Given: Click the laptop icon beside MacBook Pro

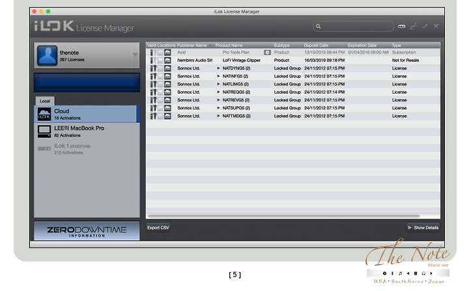Looking at the screenshot, I should (44, 132).
